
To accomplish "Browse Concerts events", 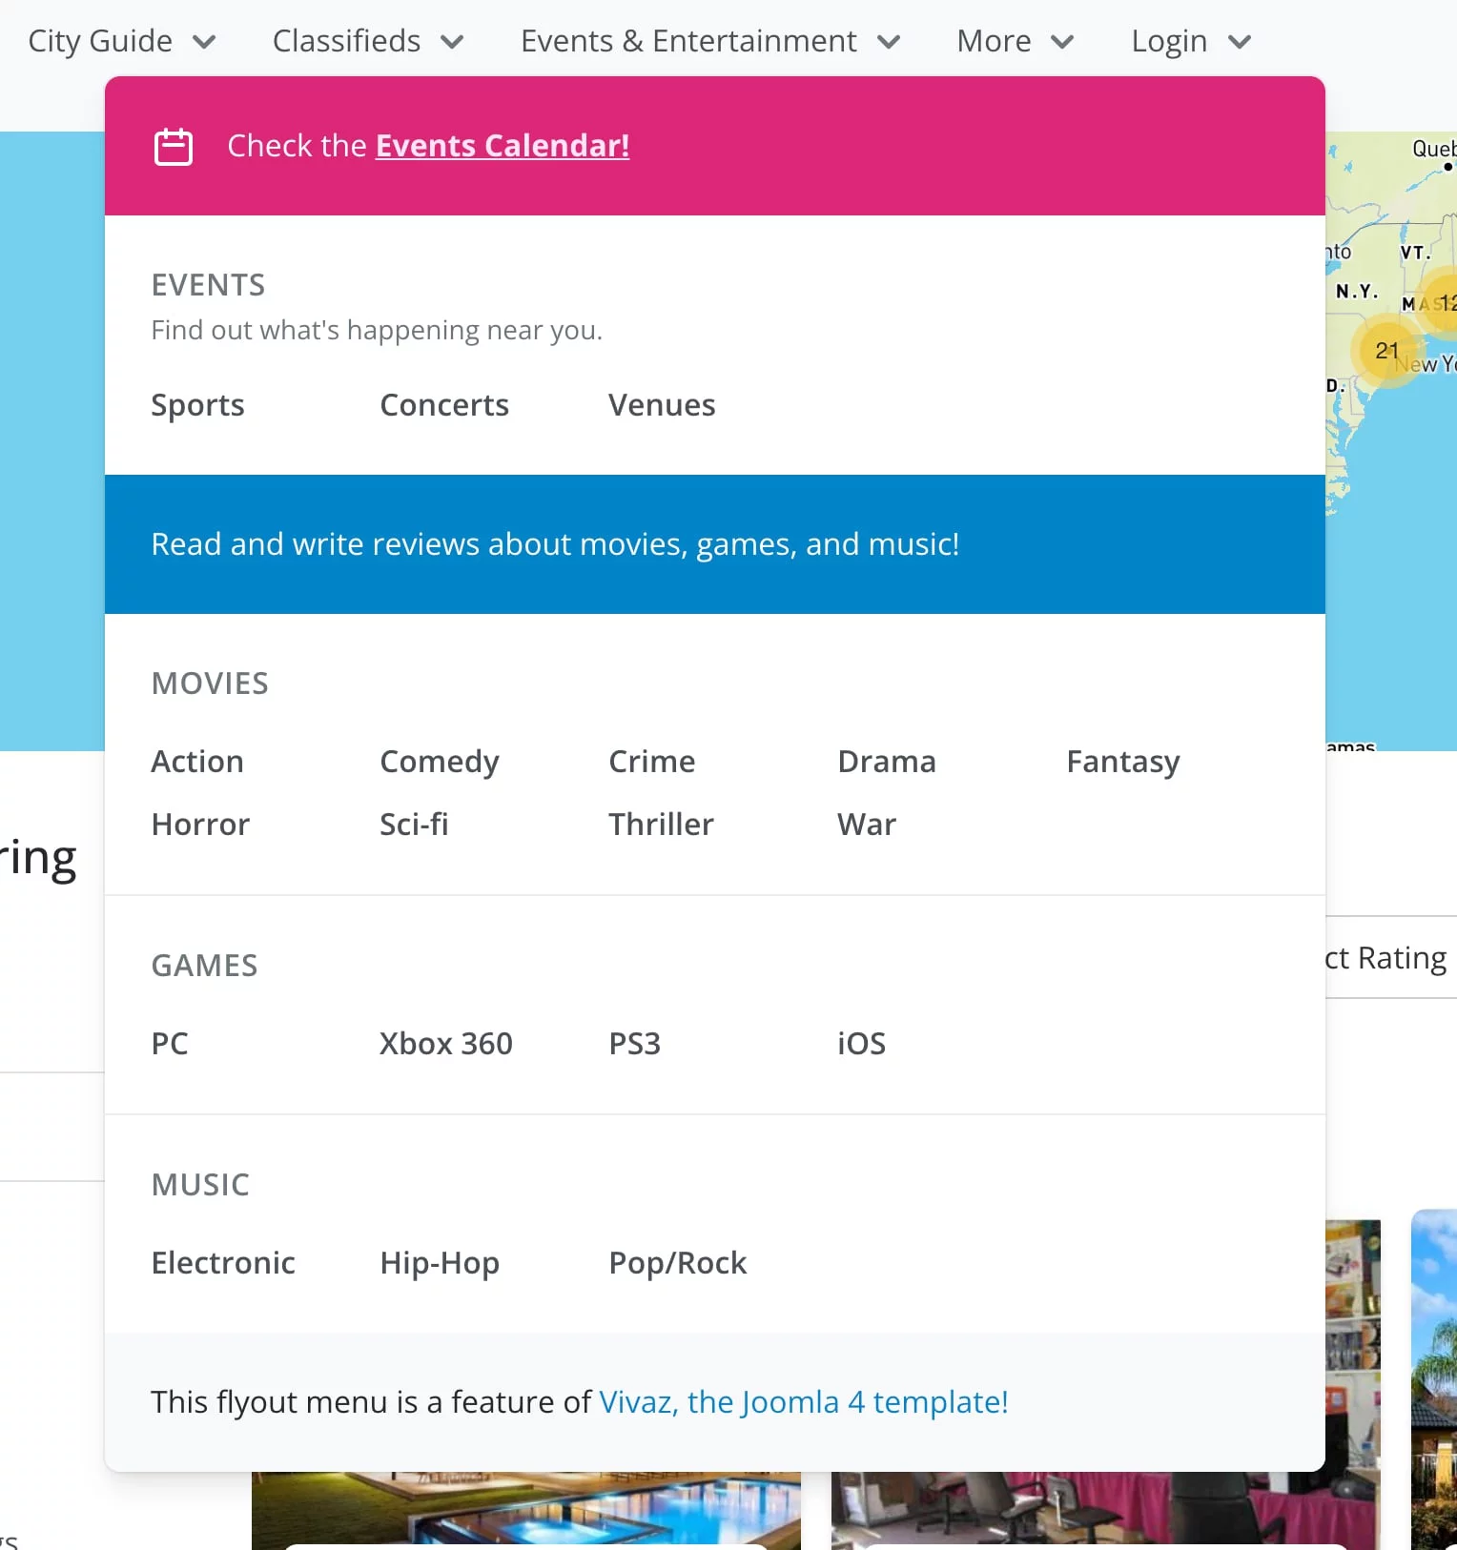I will click(443, 405).
